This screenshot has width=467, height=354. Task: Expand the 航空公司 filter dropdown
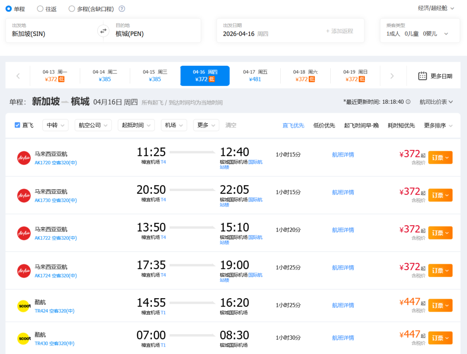pos(93,125)
